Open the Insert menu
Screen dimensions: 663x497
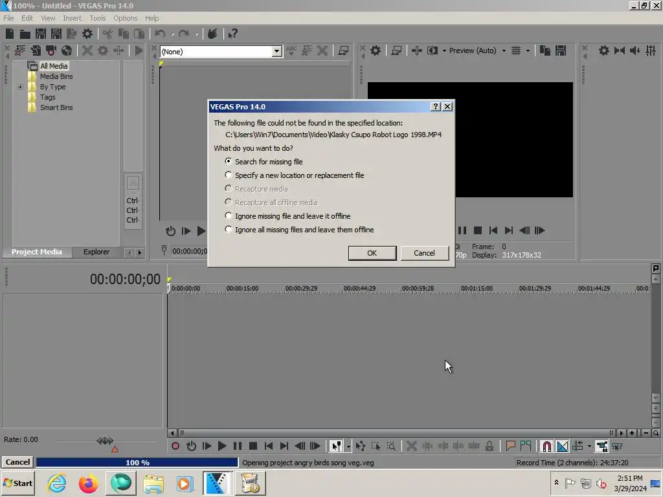73,18
